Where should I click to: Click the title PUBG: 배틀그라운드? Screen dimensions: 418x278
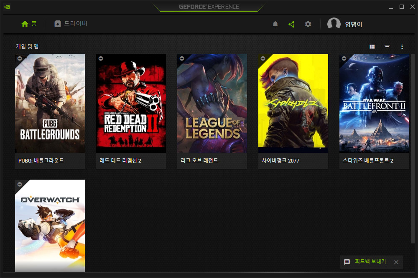(41, 160)
